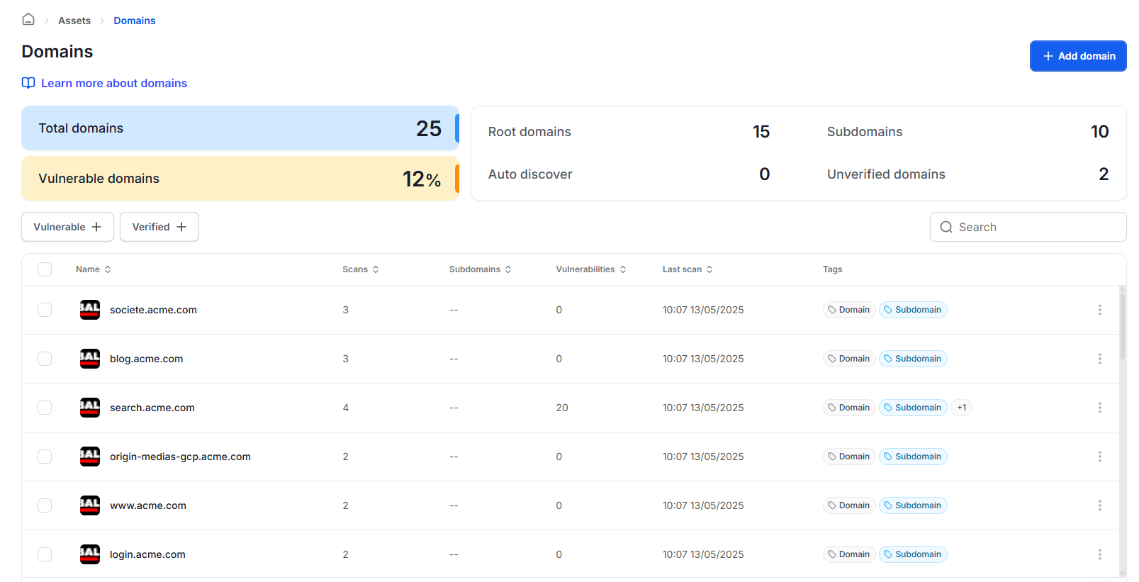
Task: Click the blog.acme.com favicon icon
Action: [90, 359]
